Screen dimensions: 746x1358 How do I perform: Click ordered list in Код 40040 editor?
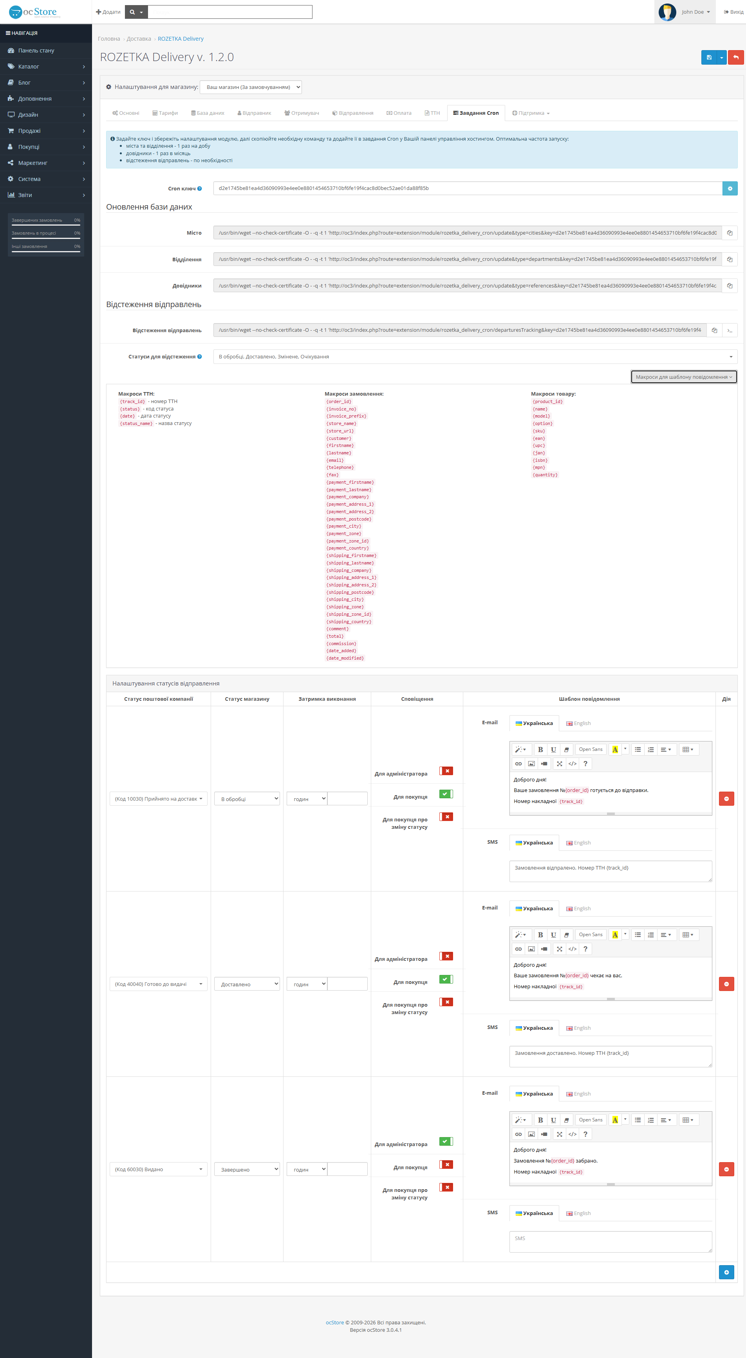650,935
